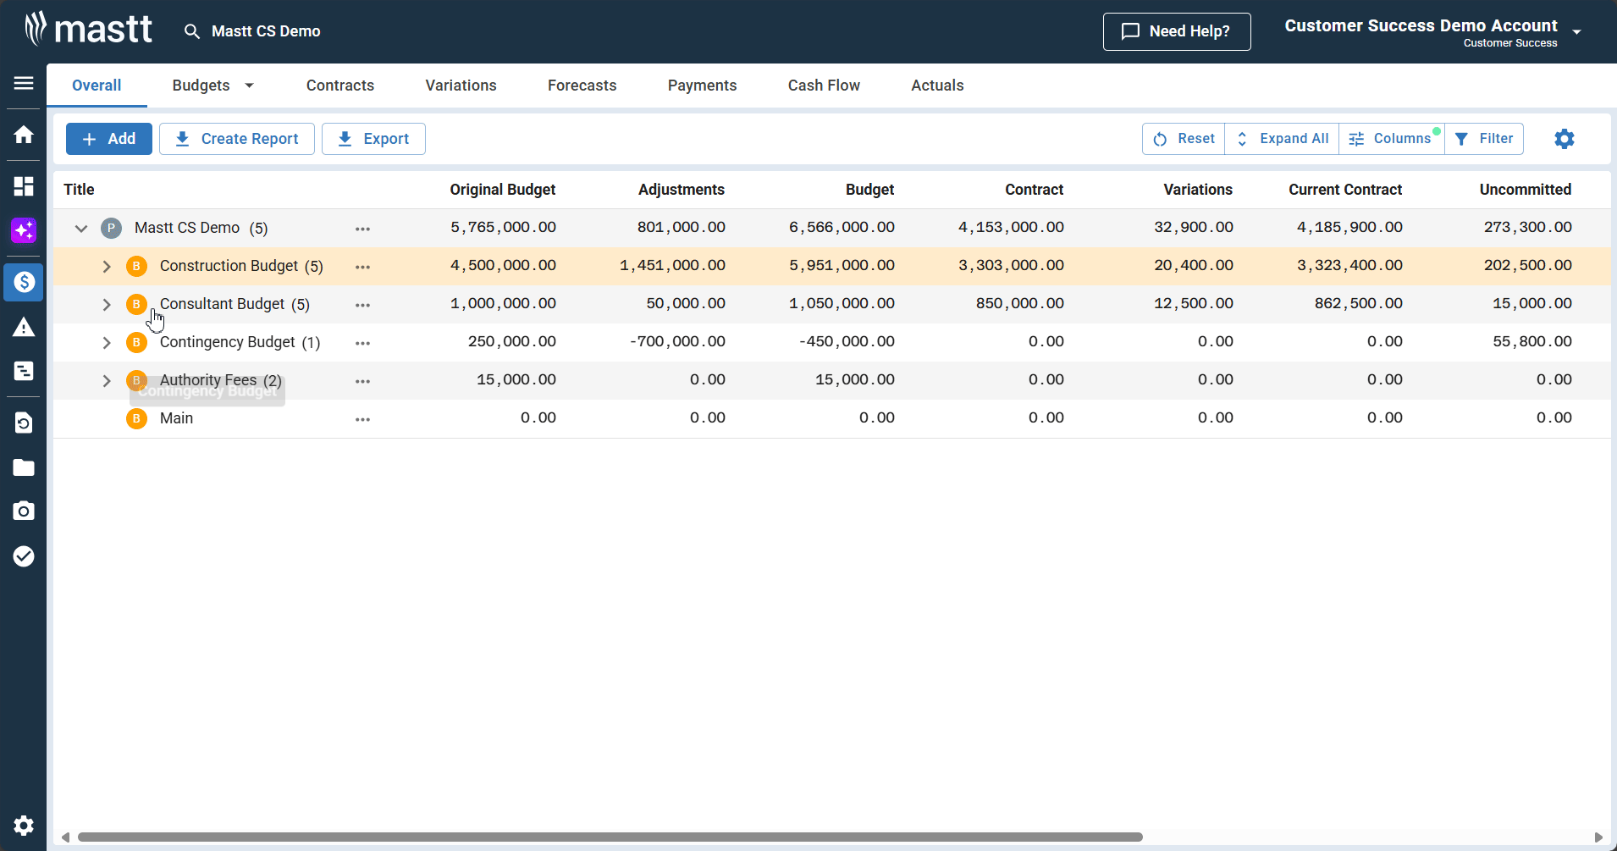Click the purple AI sparkle icon
The height and width of the screenshot is (851, 1617).
pyautogui.click(x=24, y=230)
